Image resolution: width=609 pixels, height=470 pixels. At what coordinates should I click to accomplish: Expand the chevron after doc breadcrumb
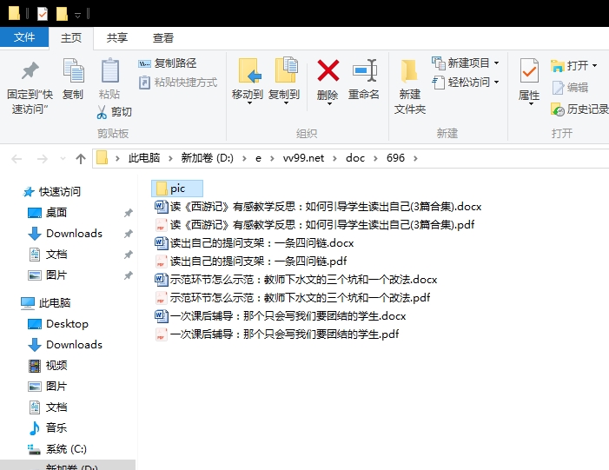(x=375, y=158)
